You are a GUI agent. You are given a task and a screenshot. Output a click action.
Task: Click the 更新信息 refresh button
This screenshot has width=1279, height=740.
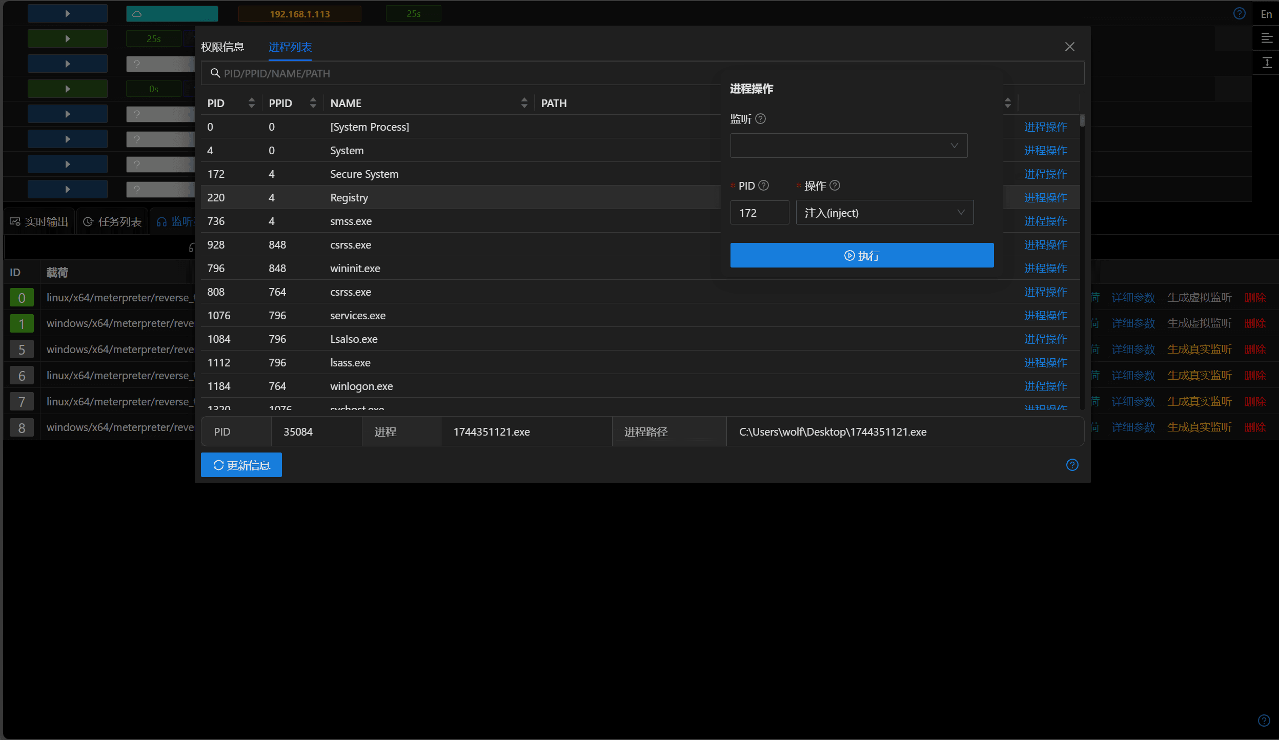pos(241,465)
